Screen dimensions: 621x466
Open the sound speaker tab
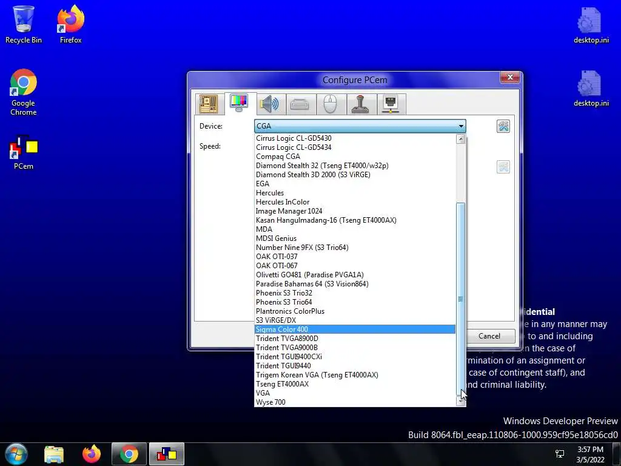point(270,104)
